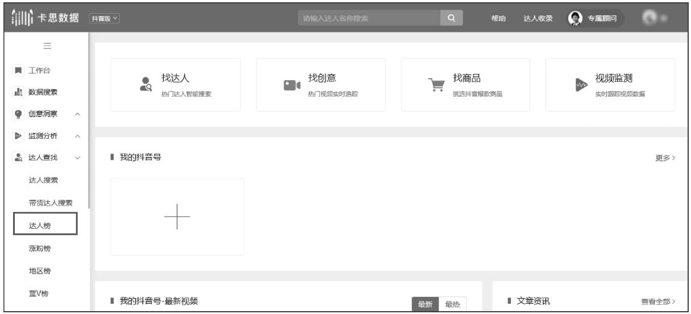Image resolution: width=691 pixels, height=314 pixels.
Task: Click 挑选抖音爆款商品 subtitle text
Action: tap(477, 94)
